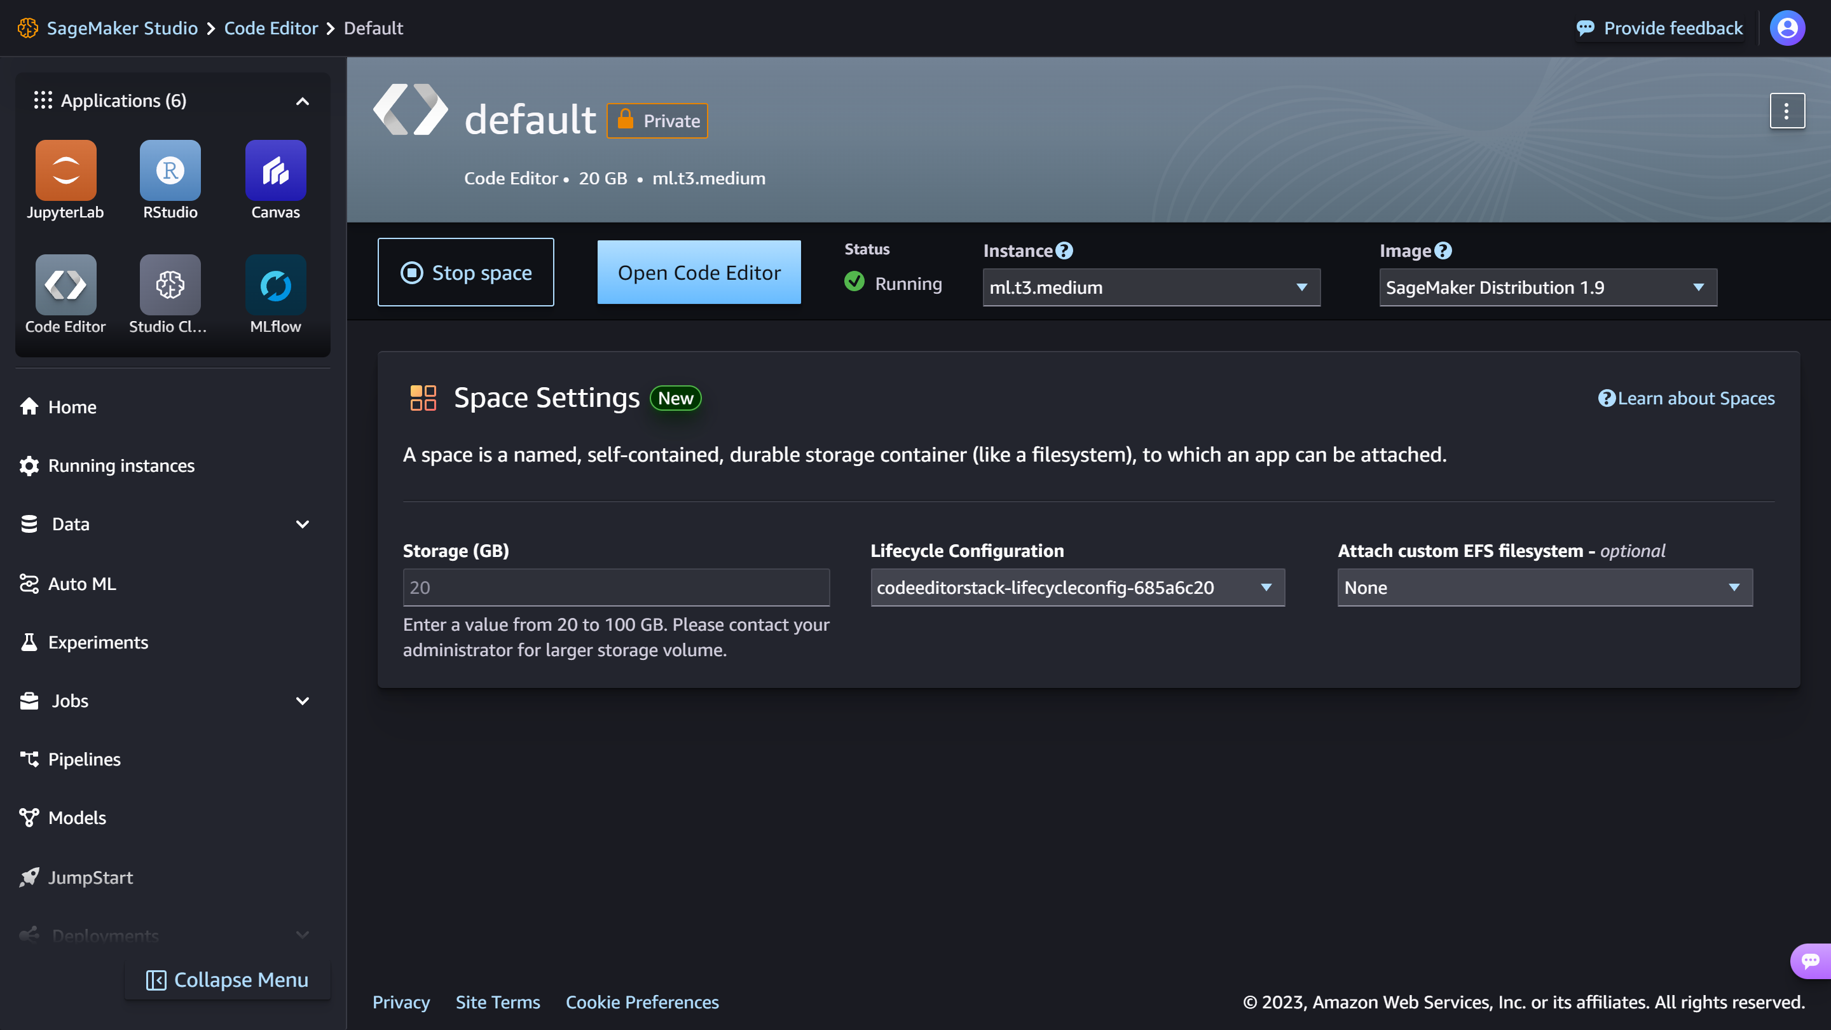Navigate to Code Editor breadcrumb
The image size is (1831, 1030).
[x=270, y=28]
